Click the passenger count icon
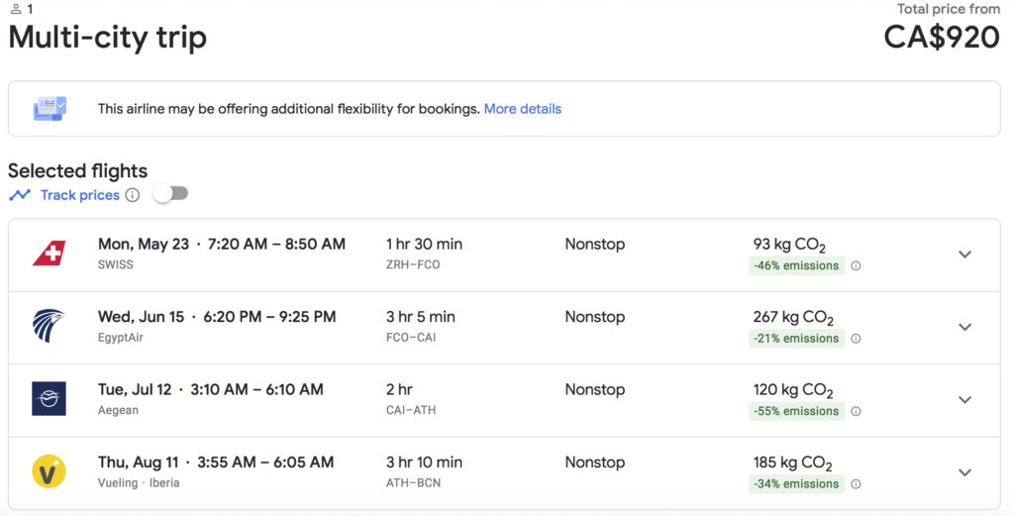 [x=15, y=9]
